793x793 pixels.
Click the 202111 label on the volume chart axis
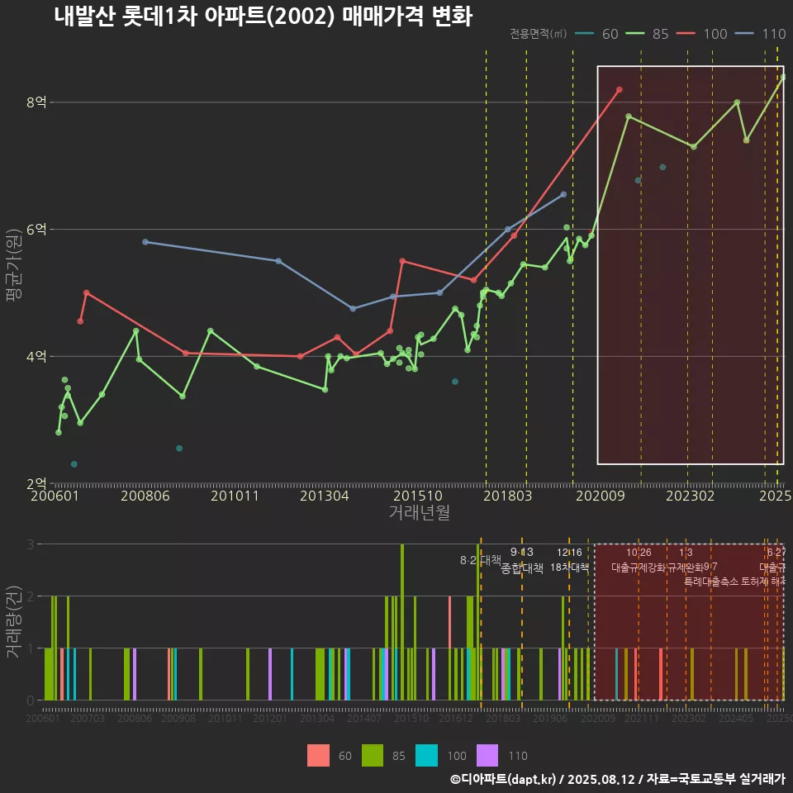tap(642, 718)
